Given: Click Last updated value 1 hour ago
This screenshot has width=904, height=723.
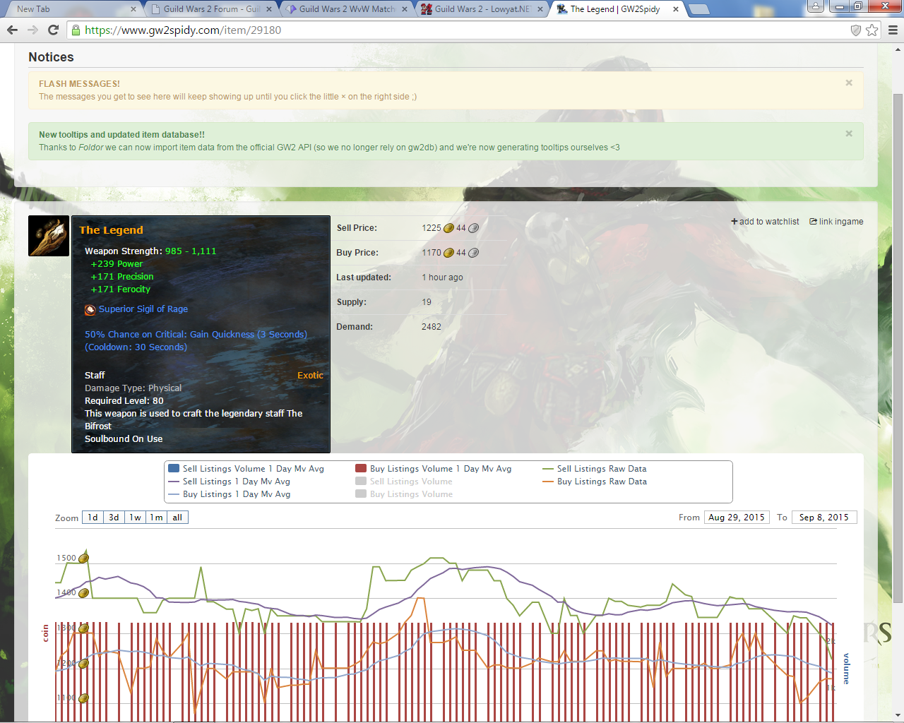Looking at the screenshot, I should (442, 277).
